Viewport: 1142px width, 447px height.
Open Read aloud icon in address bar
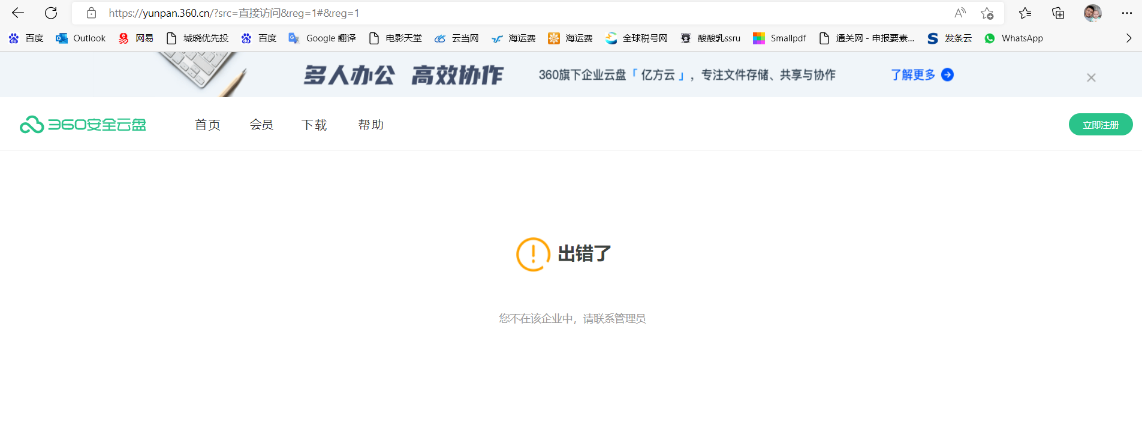(960, 13)
